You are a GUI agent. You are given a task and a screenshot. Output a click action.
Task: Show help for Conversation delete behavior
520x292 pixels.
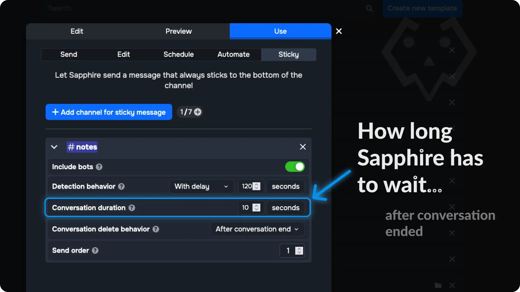[x=156, y=229]
